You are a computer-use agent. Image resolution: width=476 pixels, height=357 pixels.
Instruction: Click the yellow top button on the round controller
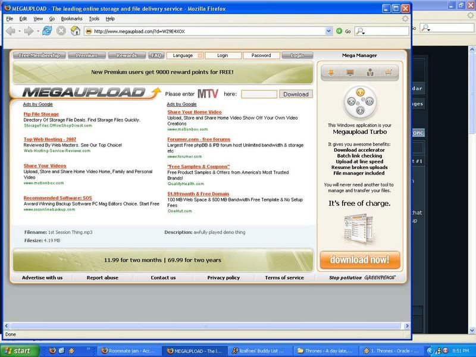point(360,93)
